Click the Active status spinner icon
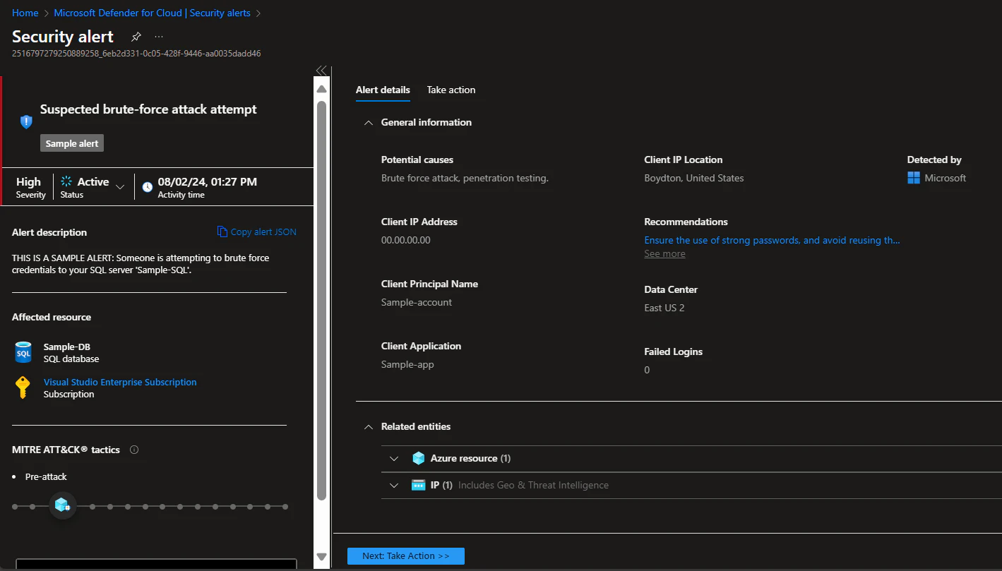 click(66, 181)
